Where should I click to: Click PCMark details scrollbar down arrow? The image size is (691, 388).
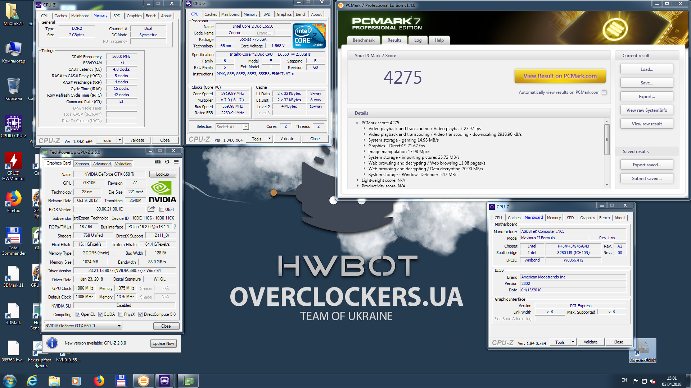click(607, 185)
